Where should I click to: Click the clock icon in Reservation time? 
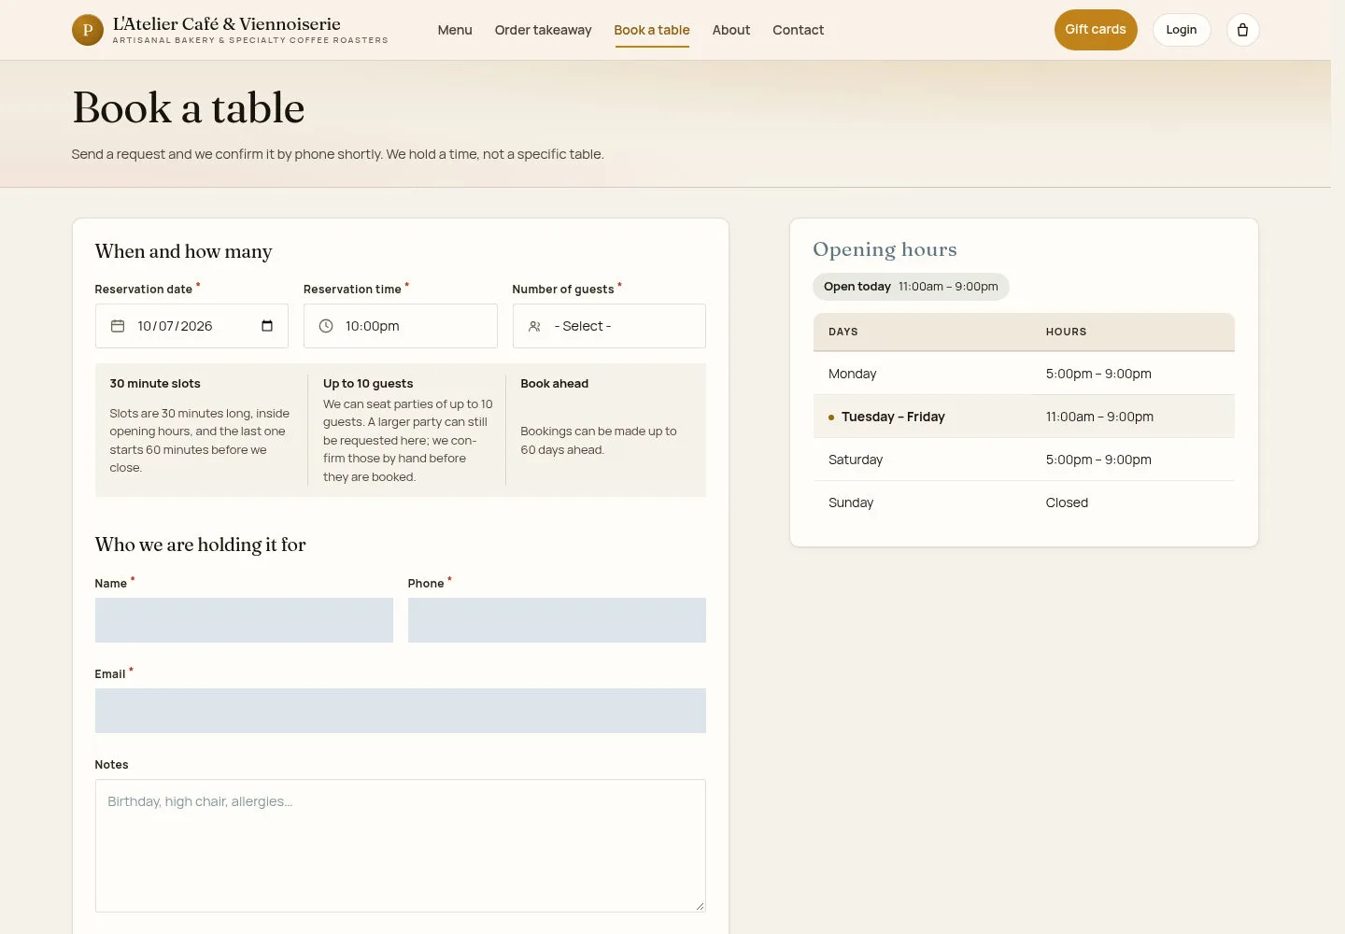tap(326, 326)
